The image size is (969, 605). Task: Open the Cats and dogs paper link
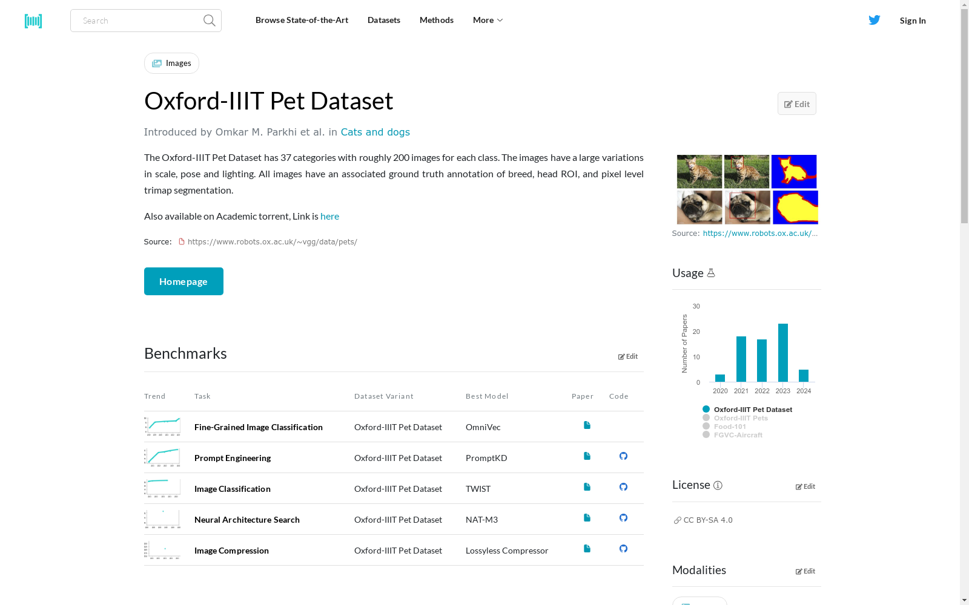pyautogui.click(x=375, y=132)
